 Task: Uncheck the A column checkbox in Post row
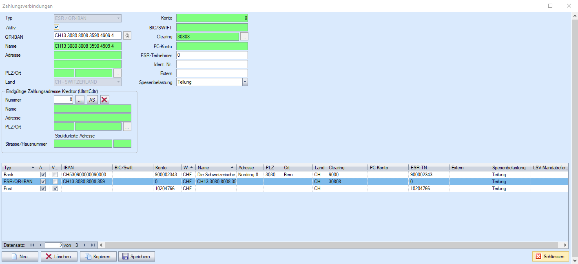point(43,189)
